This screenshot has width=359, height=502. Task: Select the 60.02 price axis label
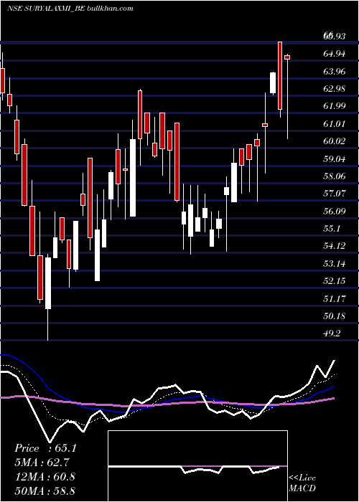335,141
